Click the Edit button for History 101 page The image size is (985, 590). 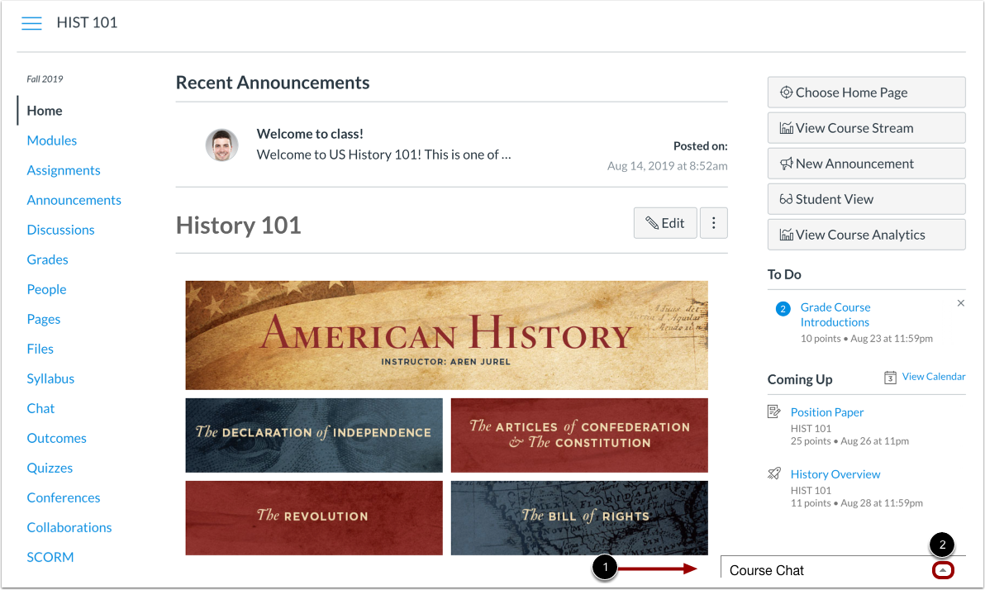coord(665,223)
